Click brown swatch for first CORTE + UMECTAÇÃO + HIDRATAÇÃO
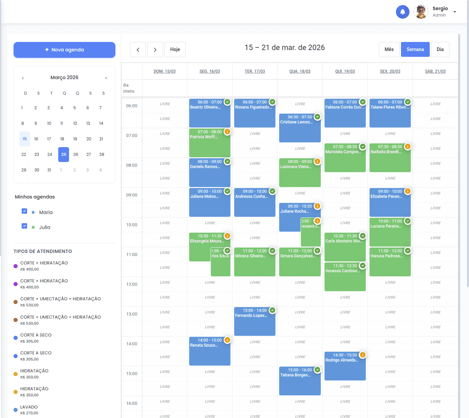Viewport: 469px width, 418px height. coord(16,302)
